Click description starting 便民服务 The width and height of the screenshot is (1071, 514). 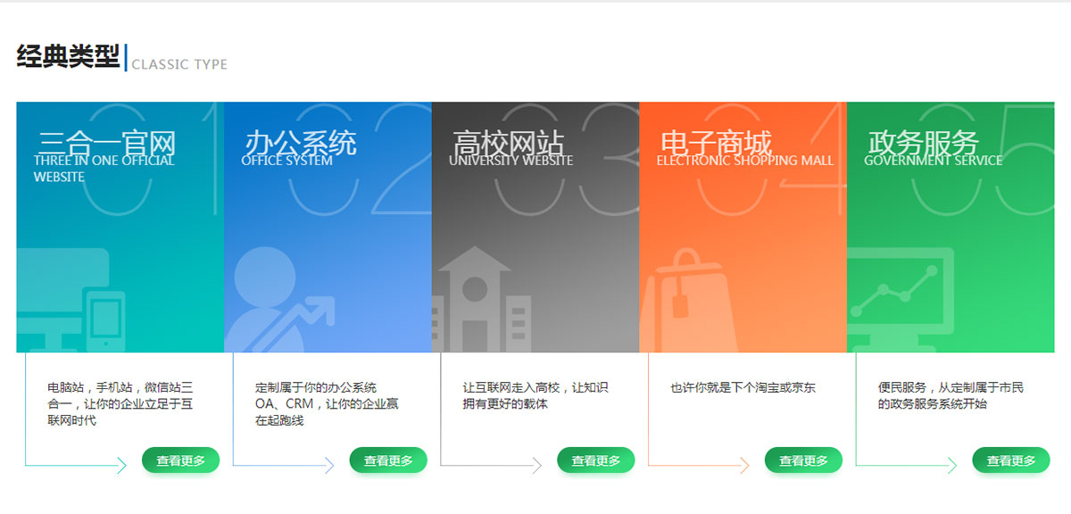pos(951,396)
